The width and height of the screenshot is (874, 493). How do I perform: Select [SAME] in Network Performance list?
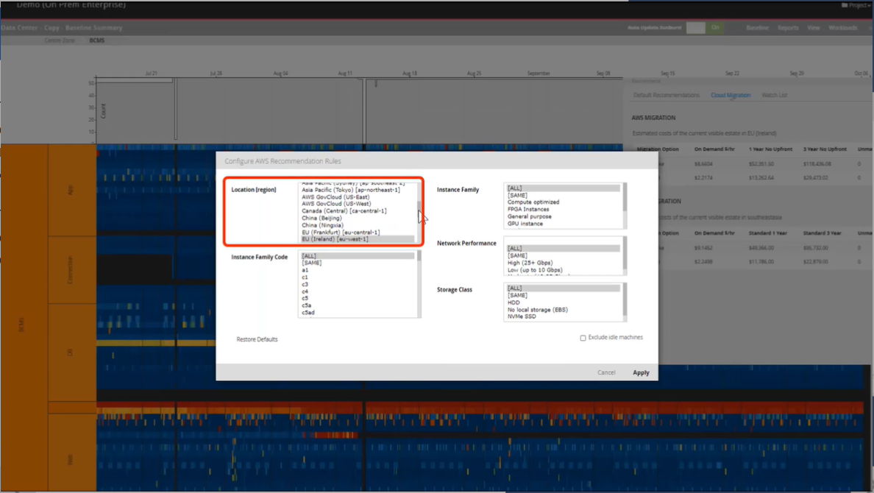pos(517,255)
